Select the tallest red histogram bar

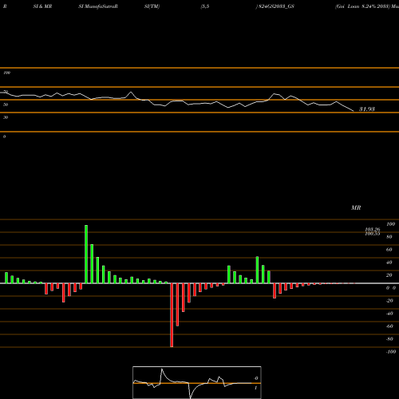coord(172,315)
